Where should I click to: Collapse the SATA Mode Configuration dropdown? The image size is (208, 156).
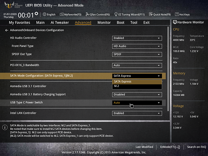(x=137, y=76)
